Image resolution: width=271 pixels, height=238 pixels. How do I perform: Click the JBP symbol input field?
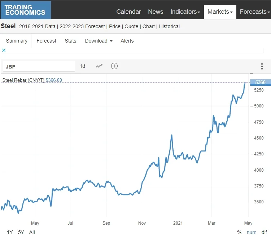(39, 66)
